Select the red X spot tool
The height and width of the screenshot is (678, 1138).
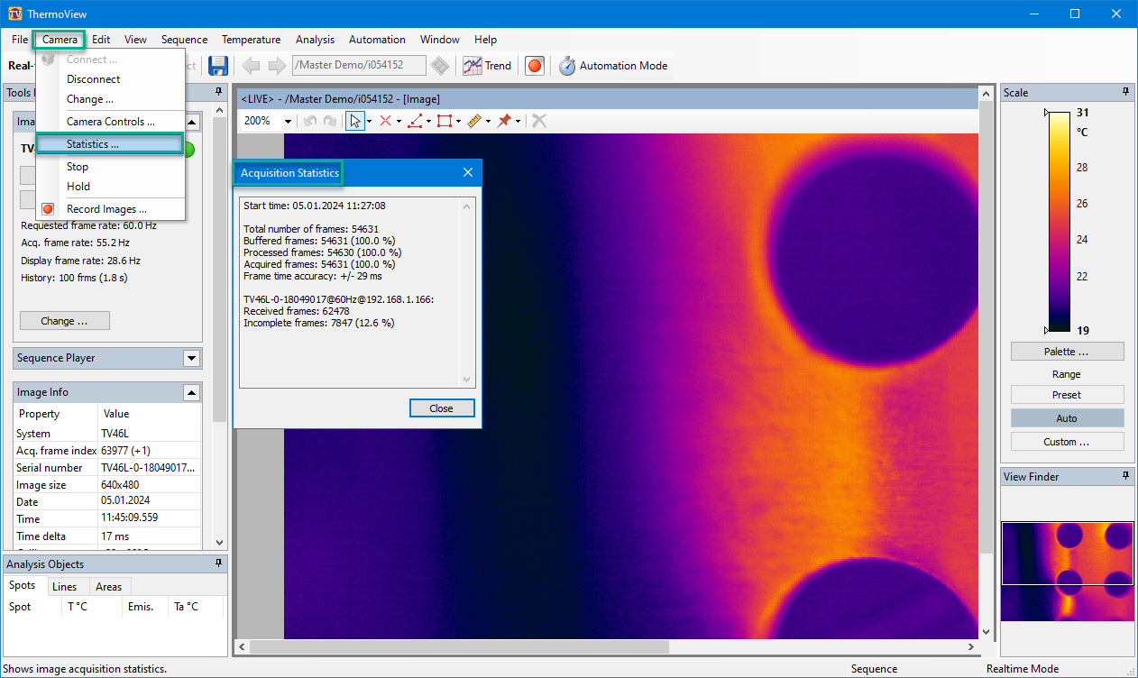[385, 121]
